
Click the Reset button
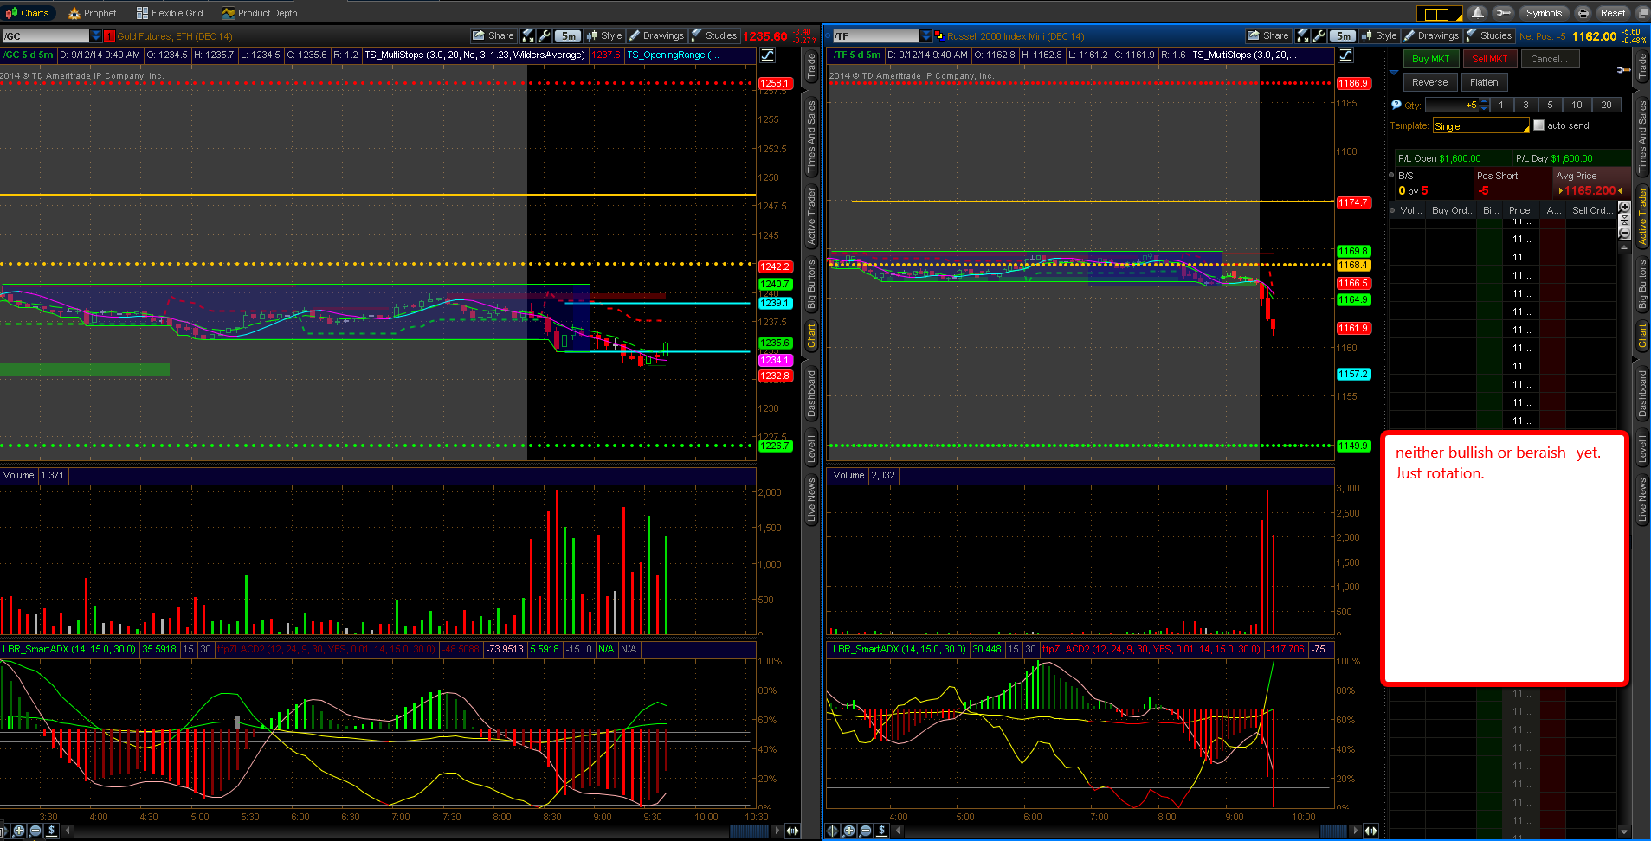[1612, 13]
